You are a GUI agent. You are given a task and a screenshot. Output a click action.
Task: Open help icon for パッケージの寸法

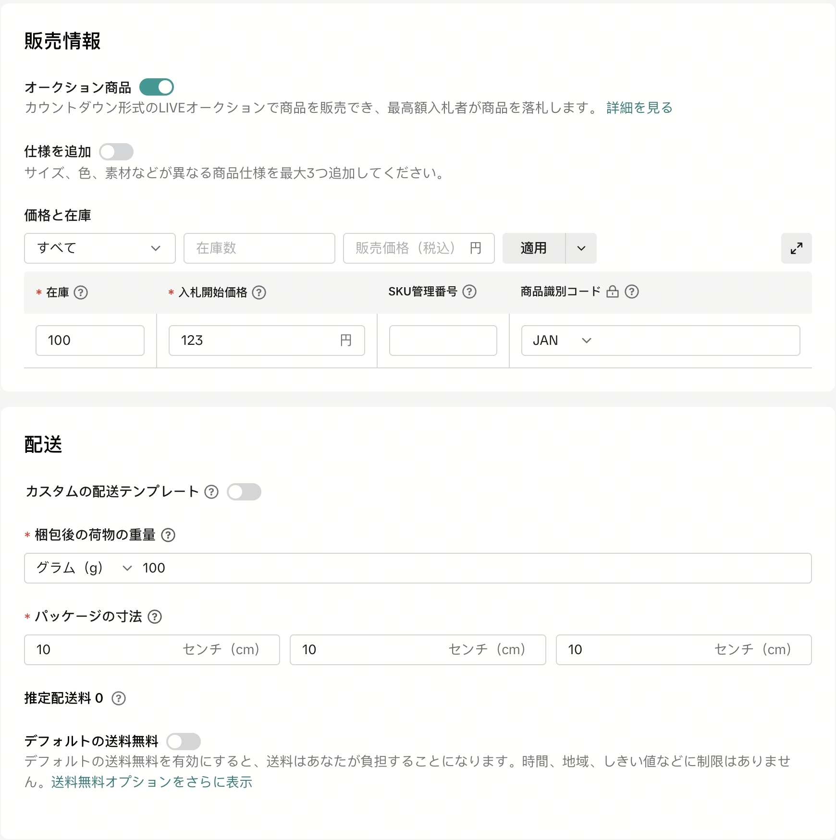pos(155,616)
